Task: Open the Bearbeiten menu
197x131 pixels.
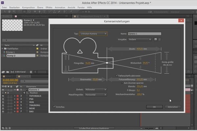Action: coord(14,8)
